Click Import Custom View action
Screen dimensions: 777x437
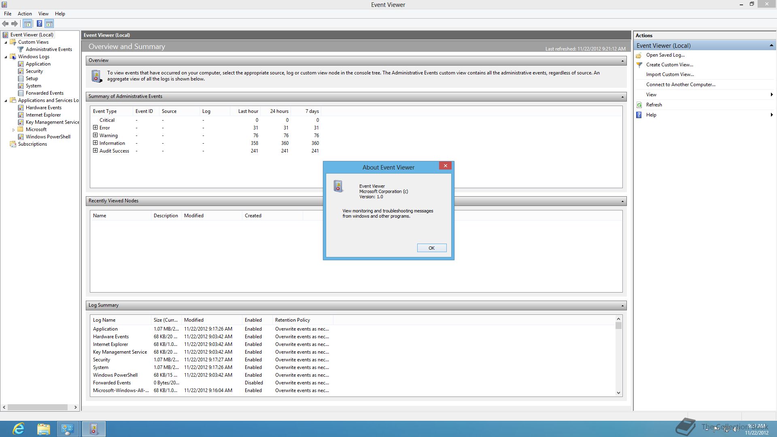(x=670, y=74)
